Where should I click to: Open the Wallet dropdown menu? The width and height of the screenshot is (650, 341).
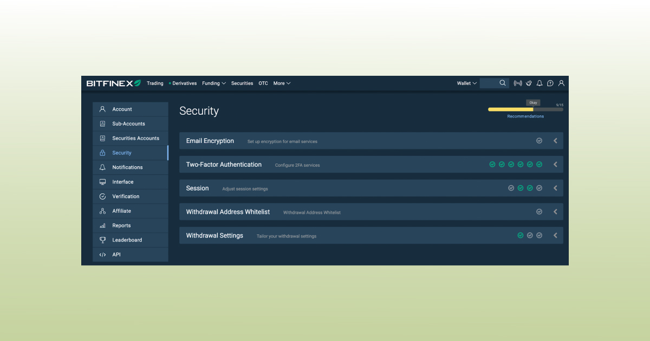tap(466, 83)
